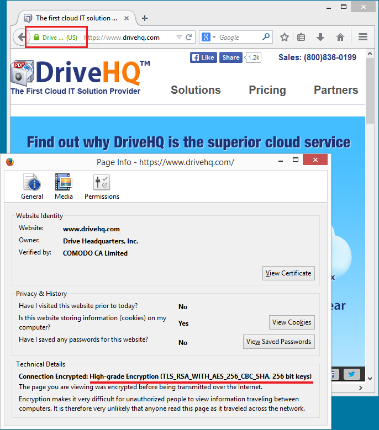The image size is (379, 430).
Task: Click in the Google search field
Action: coord(239,38)
